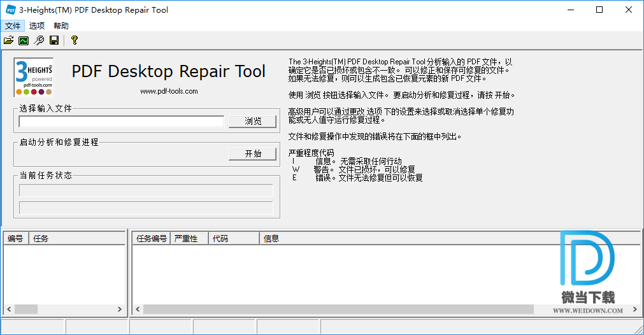Click the www.pdf-tools.com text

click(169, 91)
